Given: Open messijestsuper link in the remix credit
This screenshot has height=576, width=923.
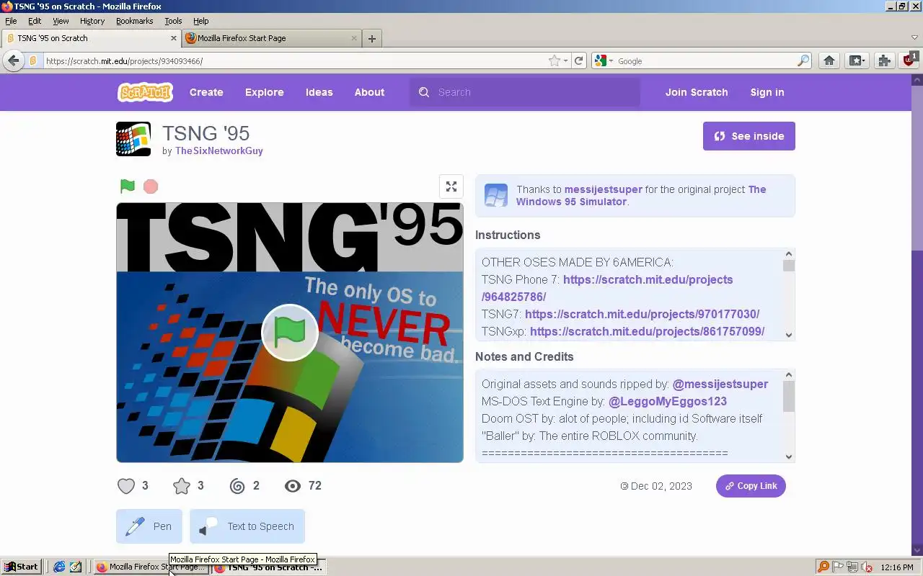Looking at the screenshot, I should coord(603,189).
